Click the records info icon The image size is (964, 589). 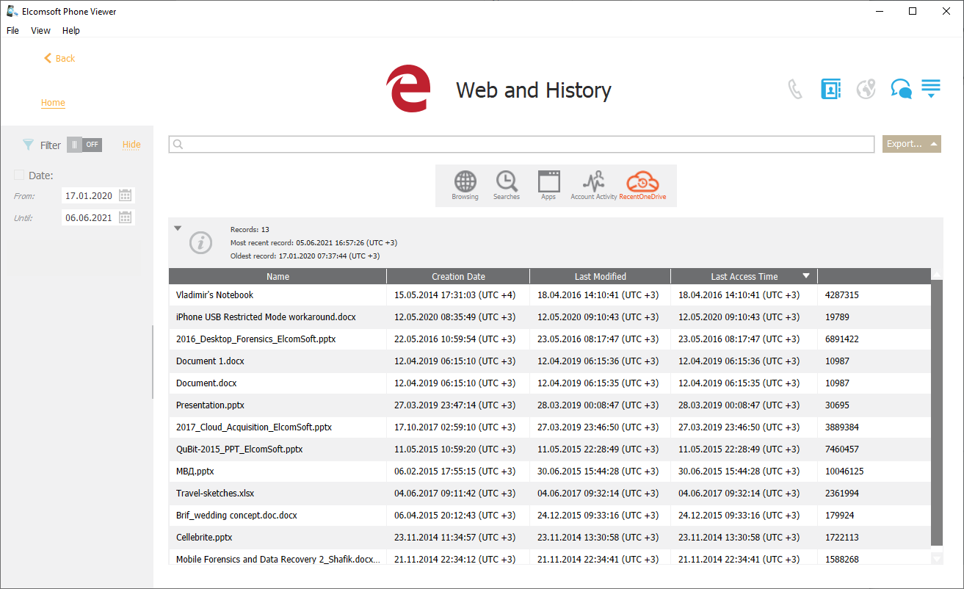coord(201,242)
